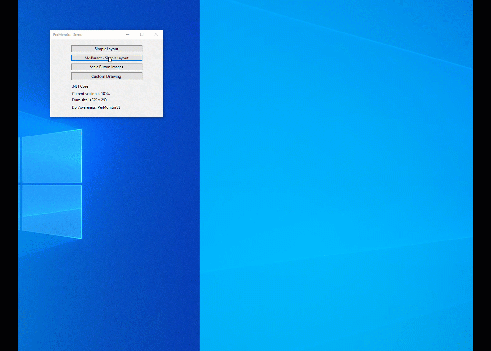The image size is (491, 351).
Task: Open the Simple Layout demo
Action: click(107, 49)
